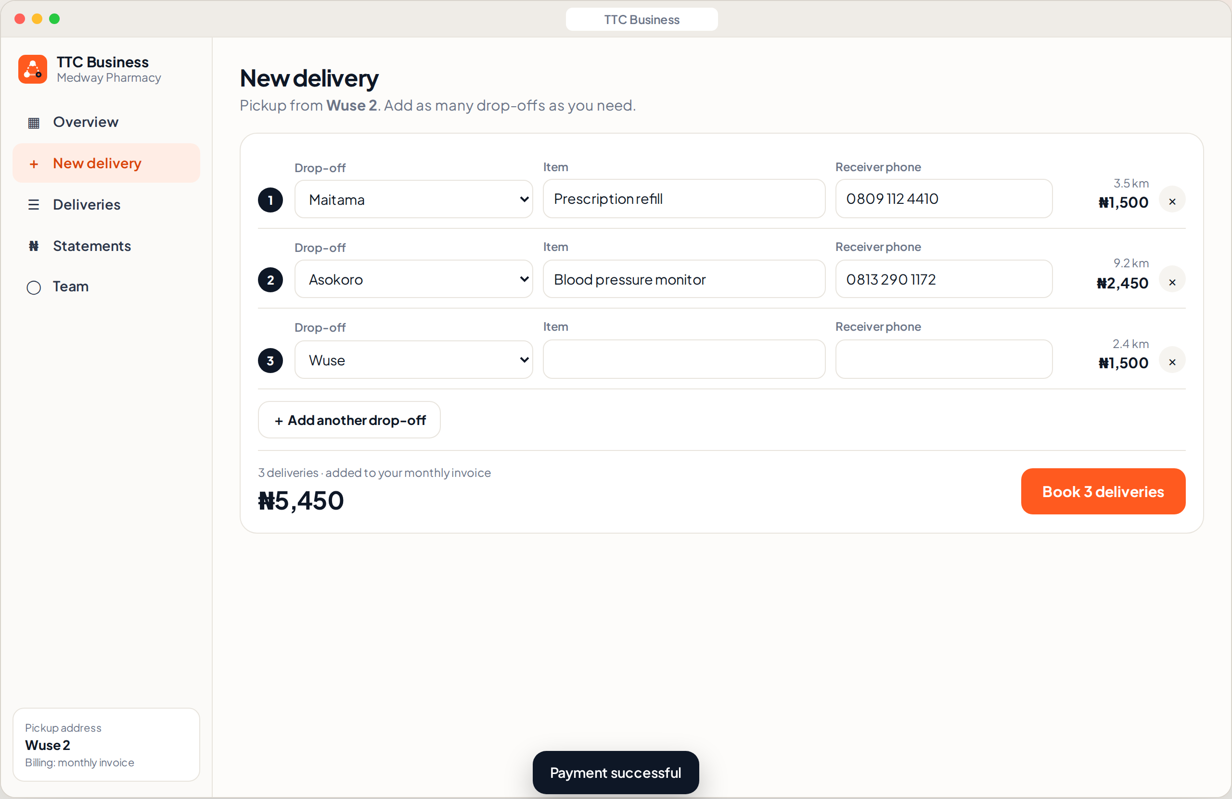Click the Medway Pharmacy subtitle text
1232x799 pixels.
pyautogui.click(x=109, y=78)
